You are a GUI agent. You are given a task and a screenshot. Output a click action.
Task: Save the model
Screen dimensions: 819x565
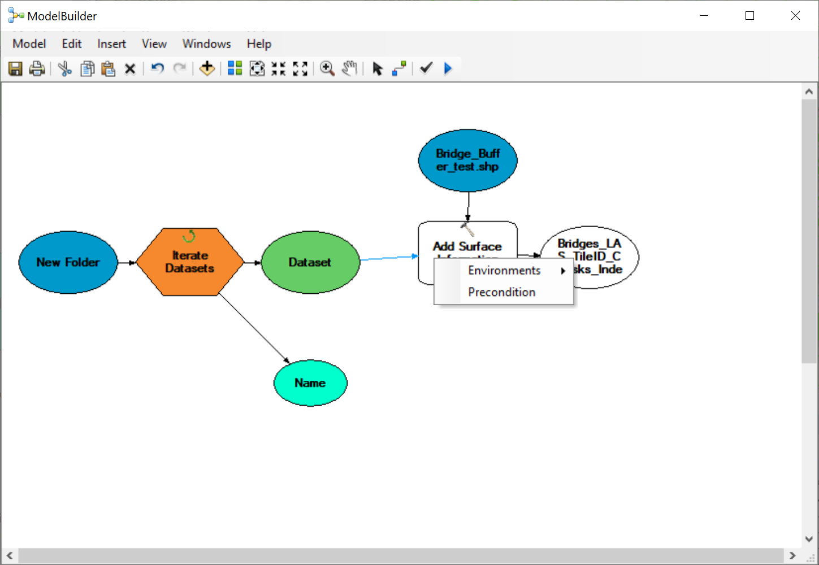(15, 68)
